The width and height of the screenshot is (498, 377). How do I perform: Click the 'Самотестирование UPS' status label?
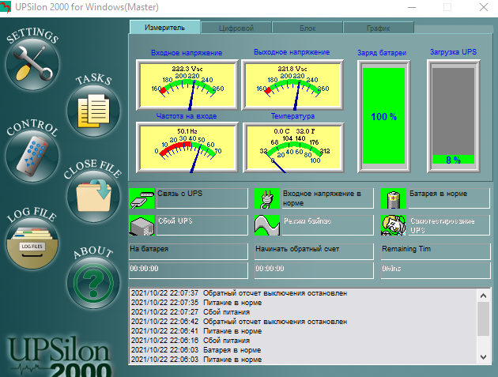pos(449,225)
